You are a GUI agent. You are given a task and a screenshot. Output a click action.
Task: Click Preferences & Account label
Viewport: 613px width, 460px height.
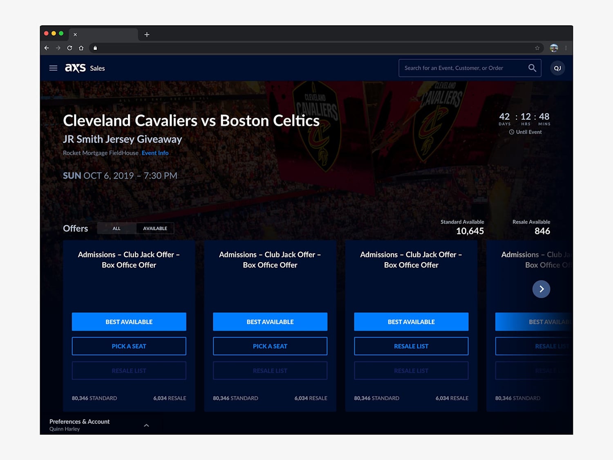(x=79, y=422)
